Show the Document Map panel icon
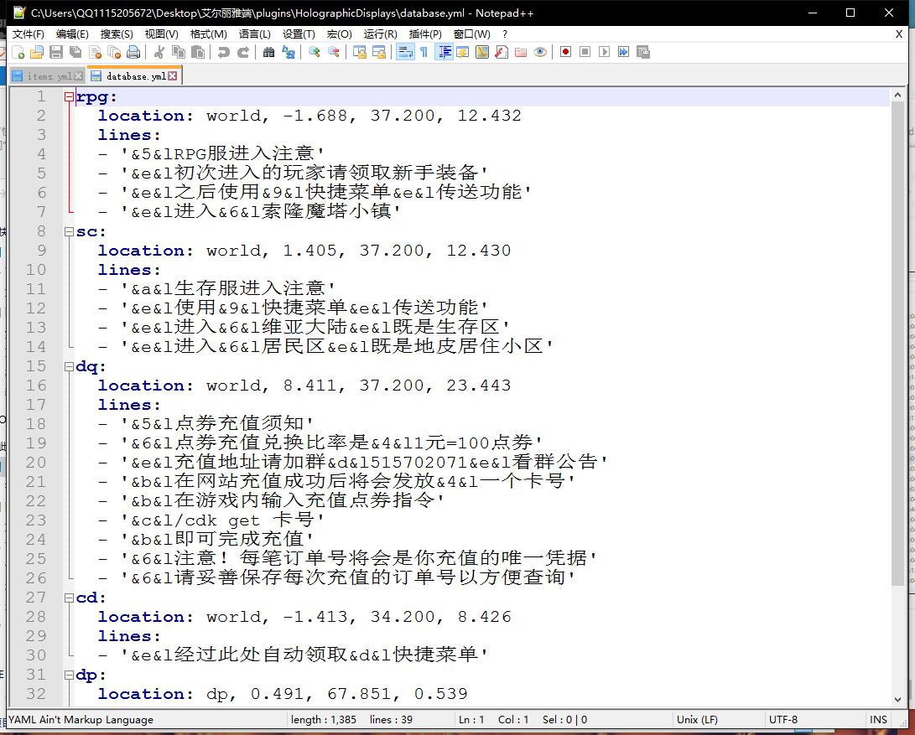This screenshot has height=735, width=915. [482, 53]
